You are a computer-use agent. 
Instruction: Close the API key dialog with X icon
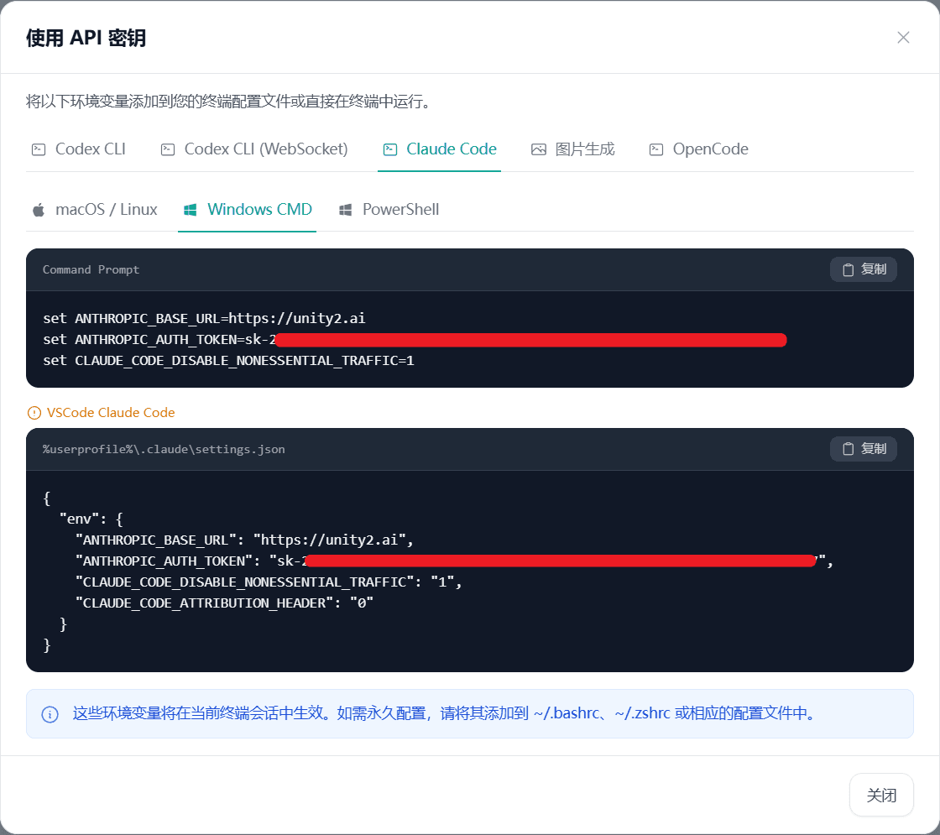pos(903,37)
